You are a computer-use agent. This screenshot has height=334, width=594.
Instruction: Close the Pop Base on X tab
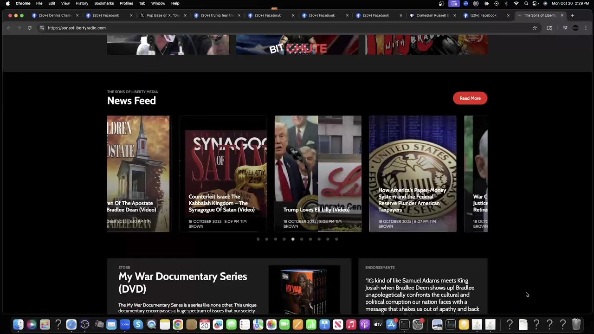coord(185,15)
